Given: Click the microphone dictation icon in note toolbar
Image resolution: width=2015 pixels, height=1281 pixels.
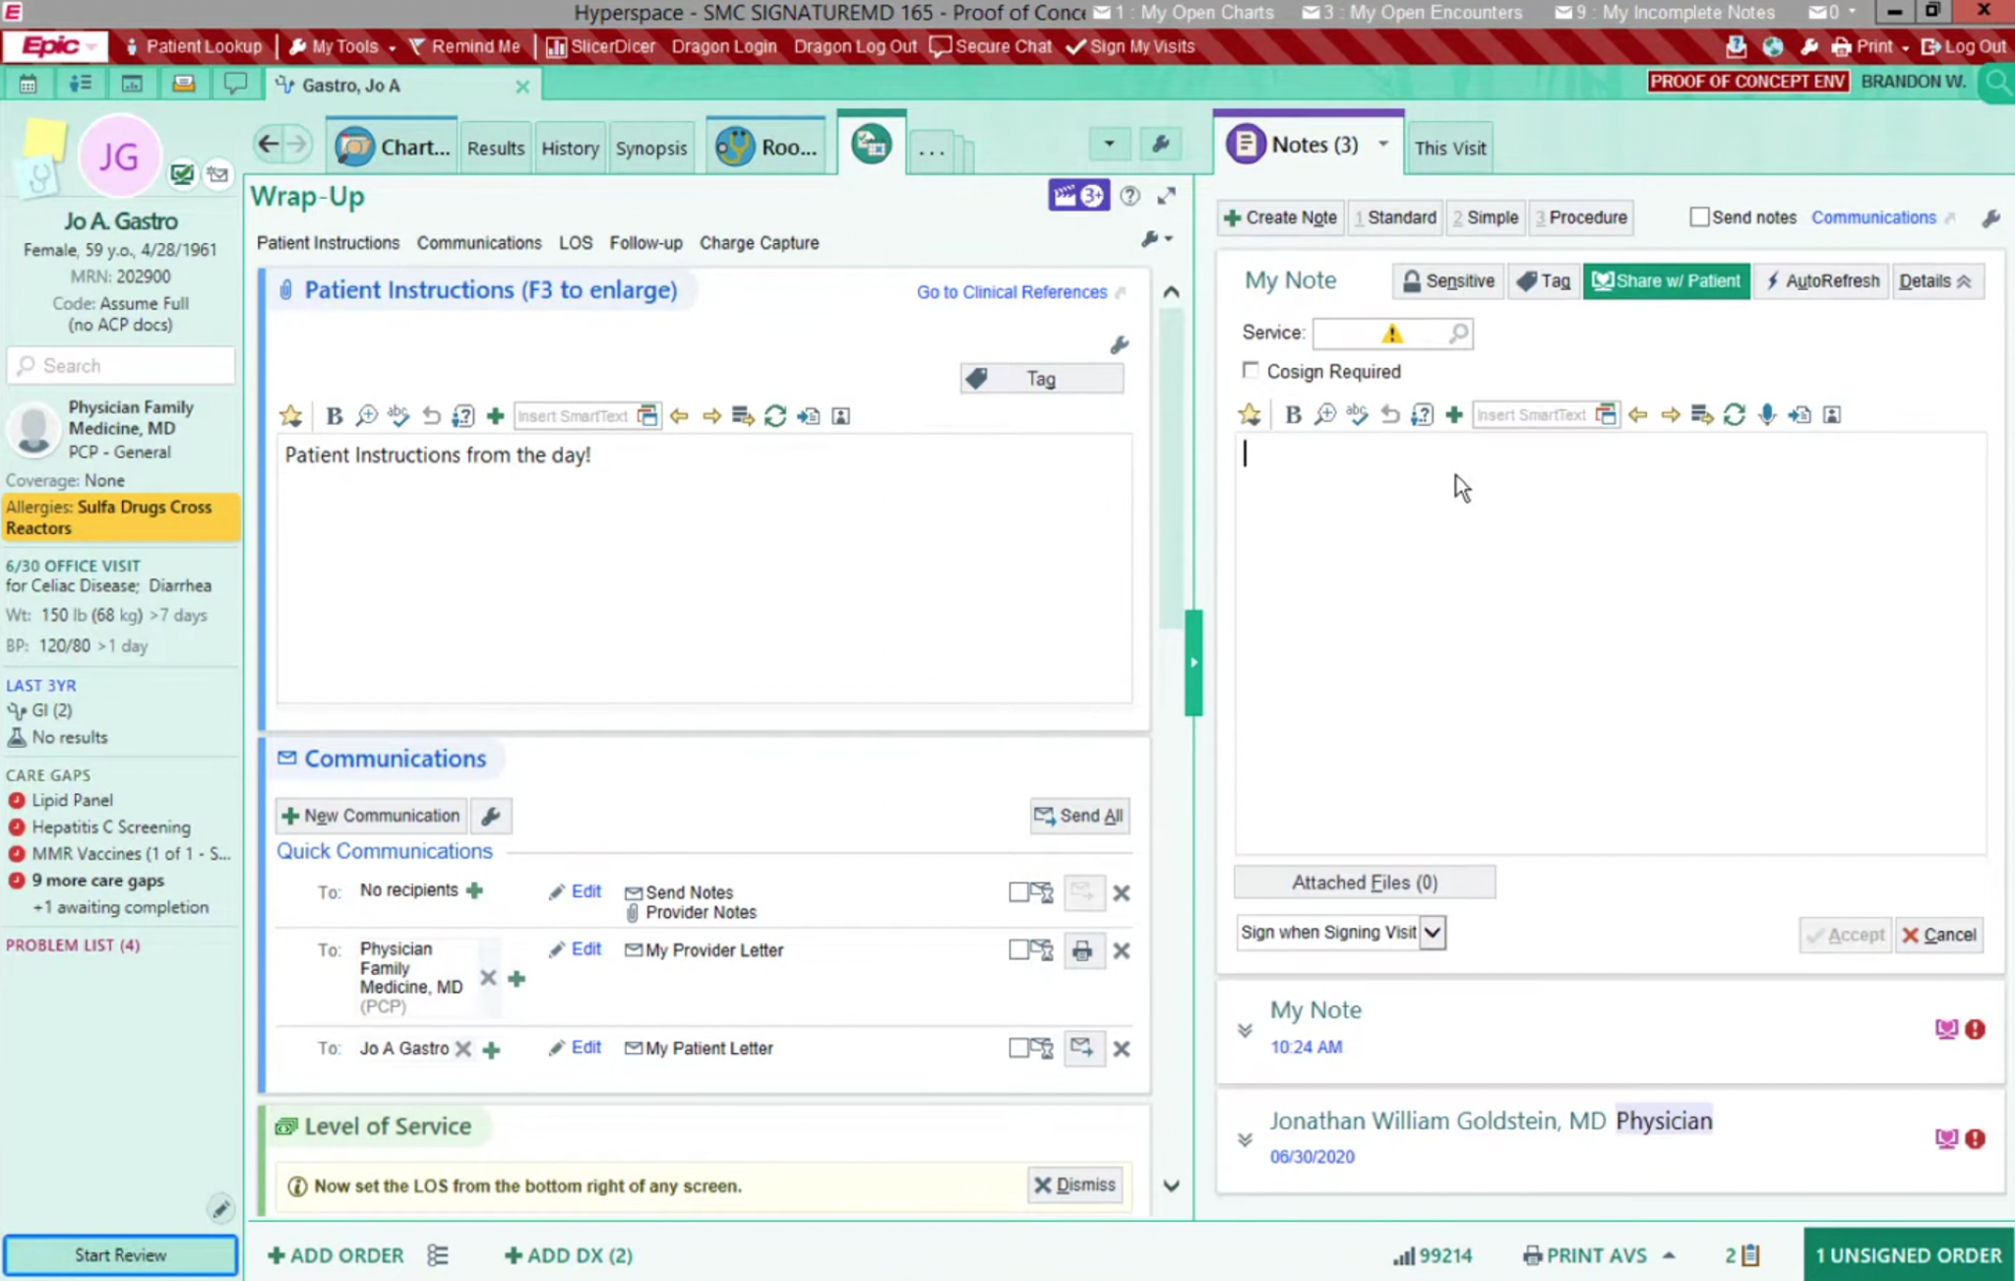Looking at the screenshot, I should [x=1767, y=415].
